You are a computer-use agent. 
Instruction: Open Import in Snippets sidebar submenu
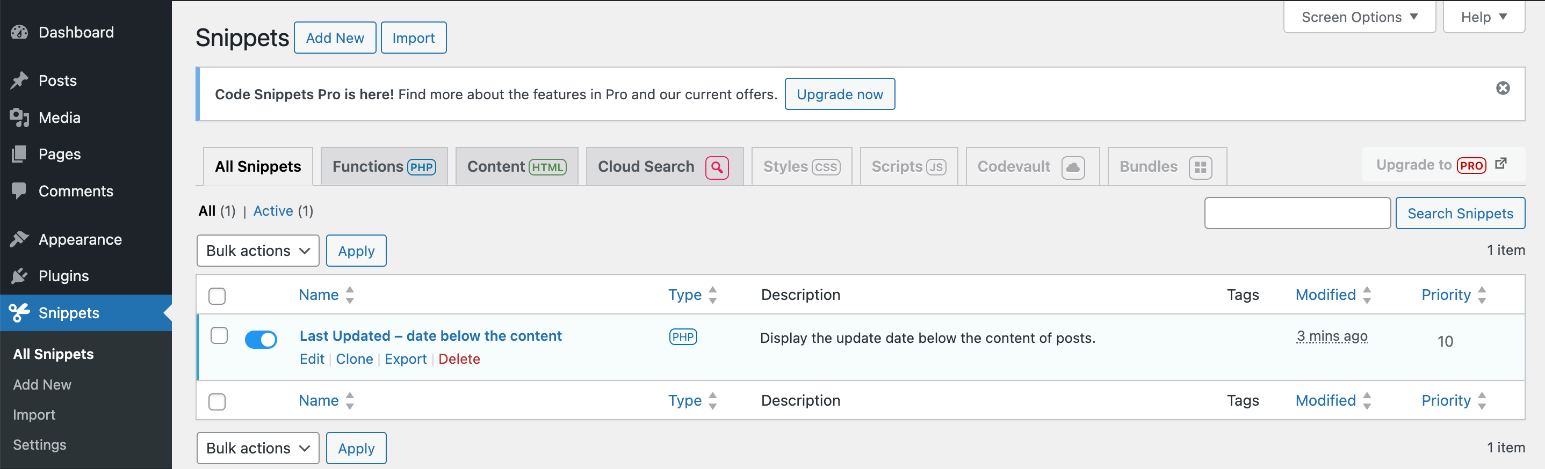pyautogui.click(x=34, y=414)
